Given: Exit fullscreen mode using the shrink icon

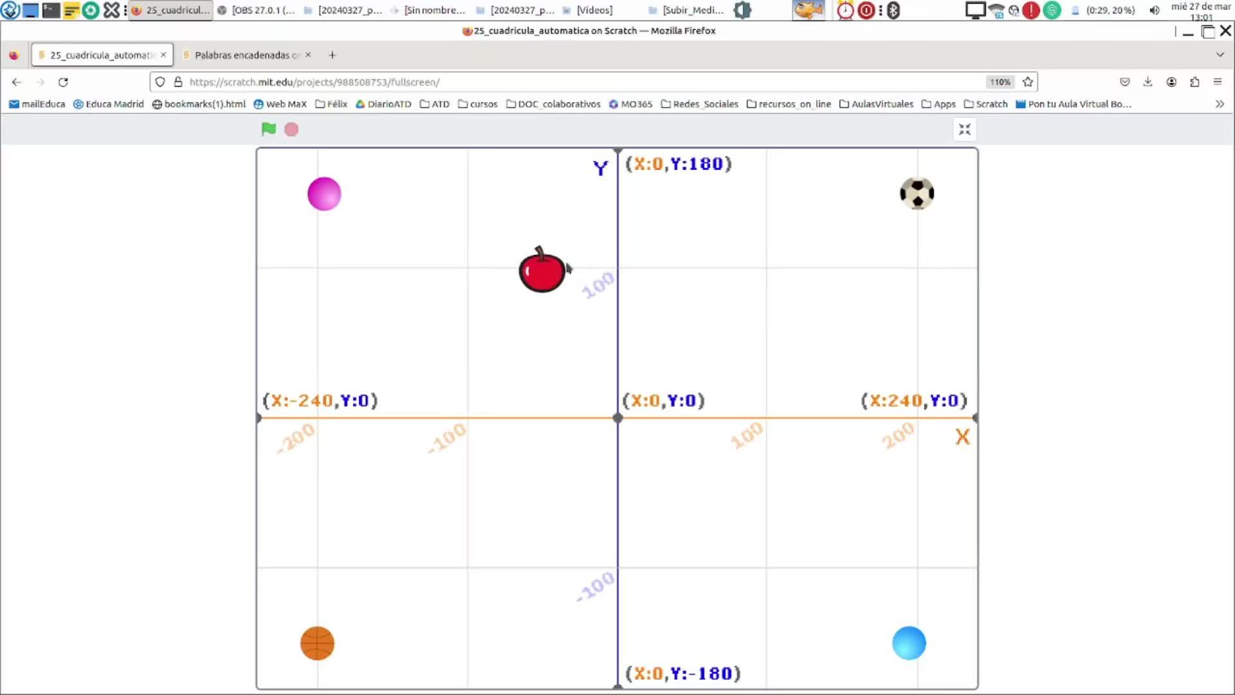Looking at the screenshot, I should (x=964, y=129).
